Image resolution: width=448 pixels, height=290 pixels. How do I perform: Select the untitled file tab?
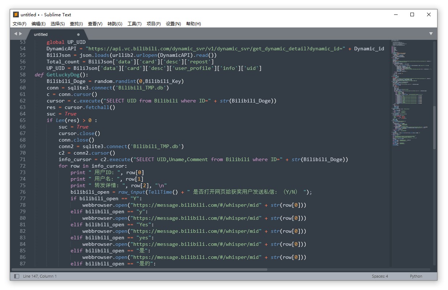click(41, 34)
